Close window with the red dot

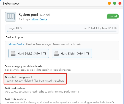click(120, 3)
